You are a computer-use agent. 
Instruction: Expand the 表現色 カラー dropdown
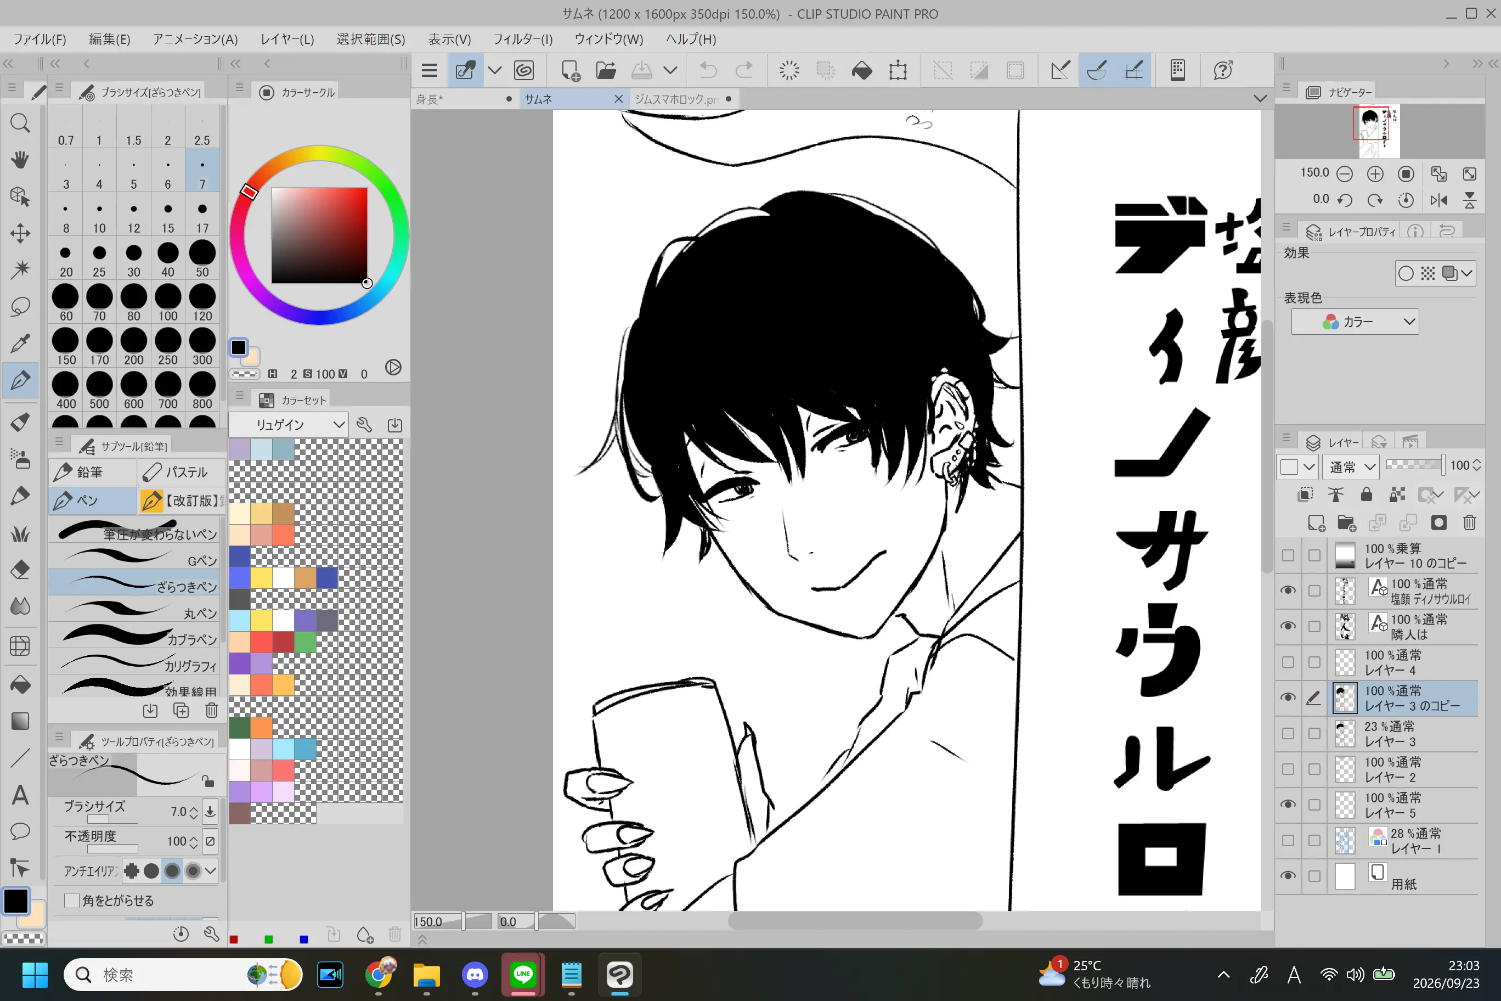pos(1354,322)
